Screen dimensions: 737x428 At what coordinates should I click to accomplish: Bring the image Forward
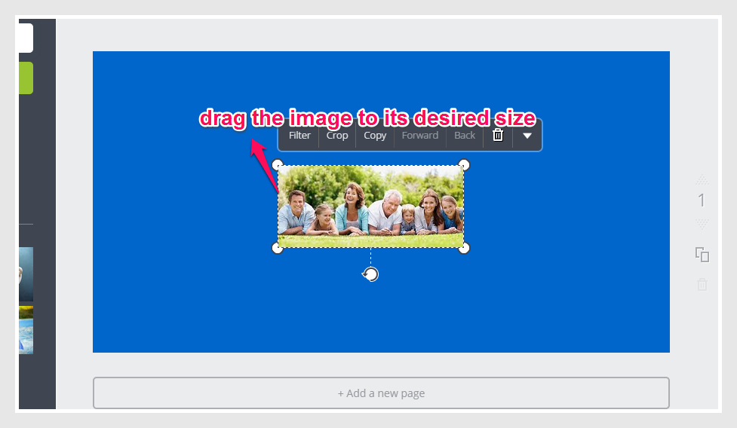click(x=420, y=136)
